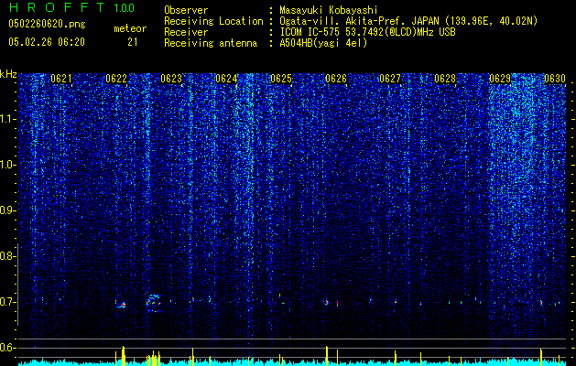Click the HROFFT program title
This screenshot has height=366, width=576.
pos(57,7)
